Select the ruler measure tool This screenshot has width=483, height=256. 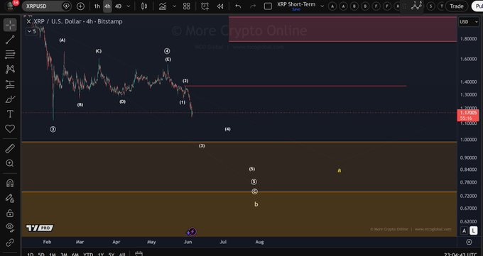pos(10,149)
